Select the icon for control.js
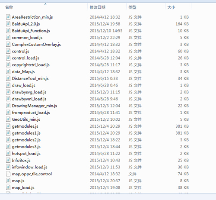216x200 pixels. [x=8, y=51]
